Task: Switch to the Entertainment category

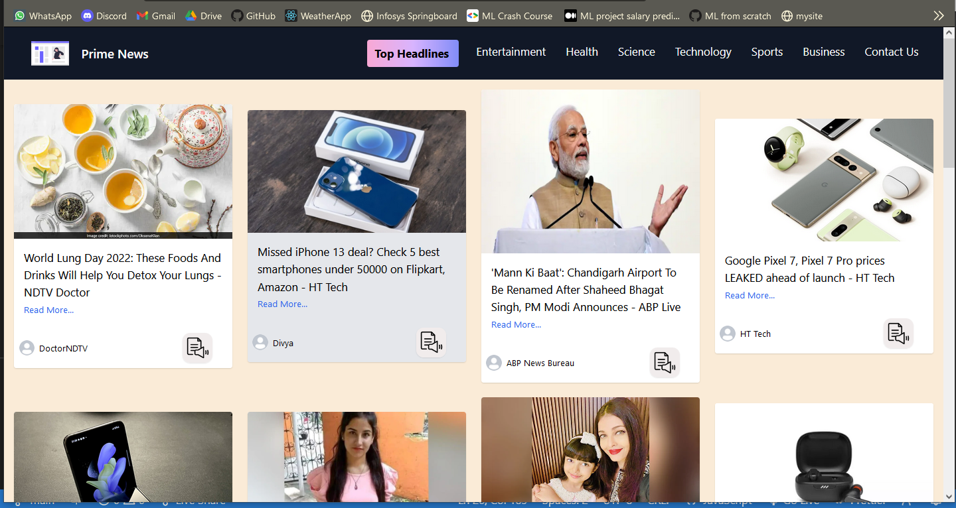Action: click(511, 52)
